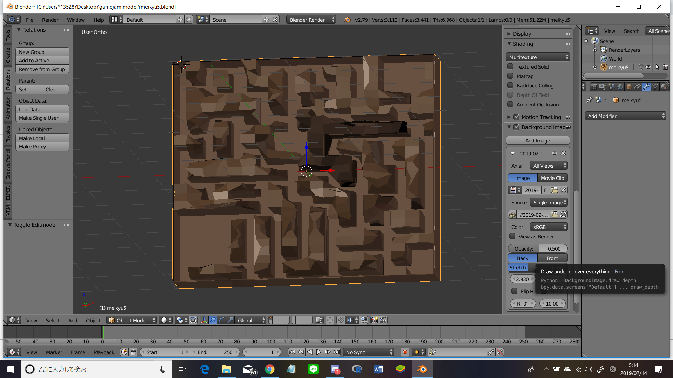
Task: Open the Render properties camera tab
Action: click(x=593, y=86)
